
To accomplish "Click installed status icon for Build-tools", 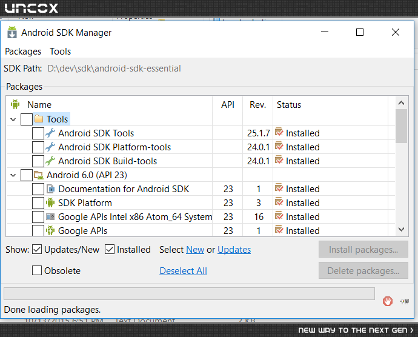I will 279,160.
